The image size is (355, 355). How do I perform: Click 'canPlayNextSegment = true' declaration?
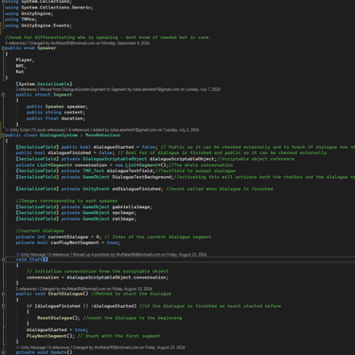coord(84,243)
